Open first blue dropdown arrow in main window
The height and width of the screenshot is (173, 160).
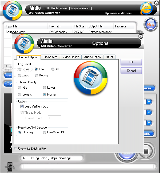pos(149,102)
